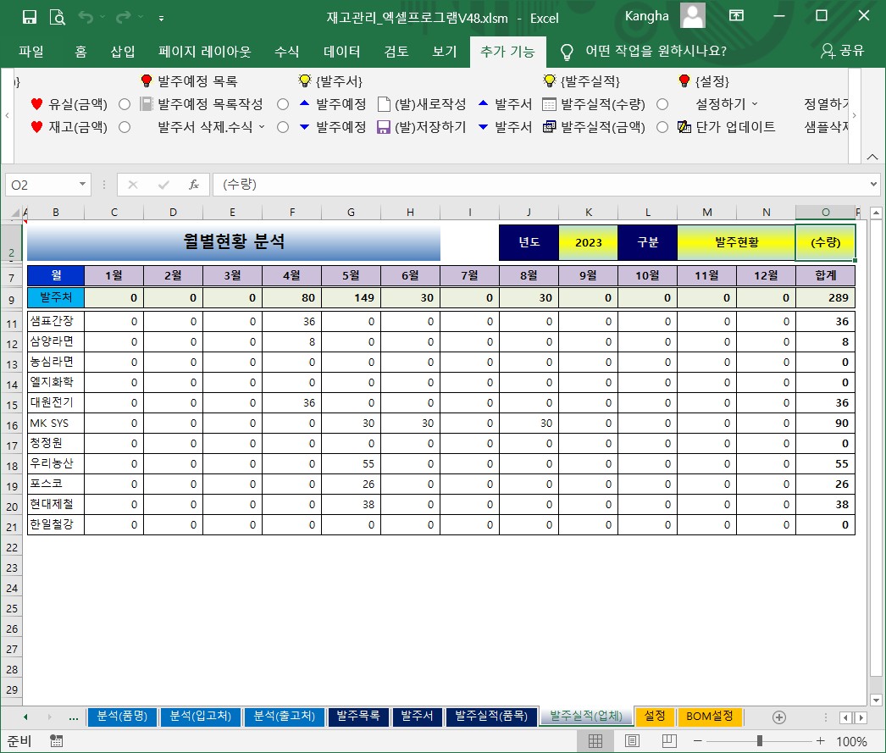
Task: Click 발주예정 목록작성 button
Action: [x=202, y=104]
